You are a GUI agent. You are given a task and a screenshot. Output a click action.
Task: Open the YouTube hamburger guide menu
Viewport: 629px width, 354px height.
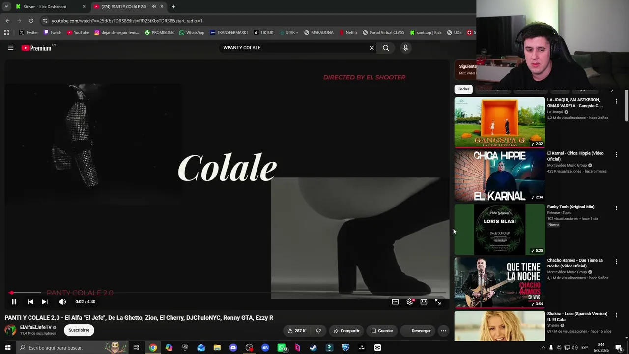point(10,48)
